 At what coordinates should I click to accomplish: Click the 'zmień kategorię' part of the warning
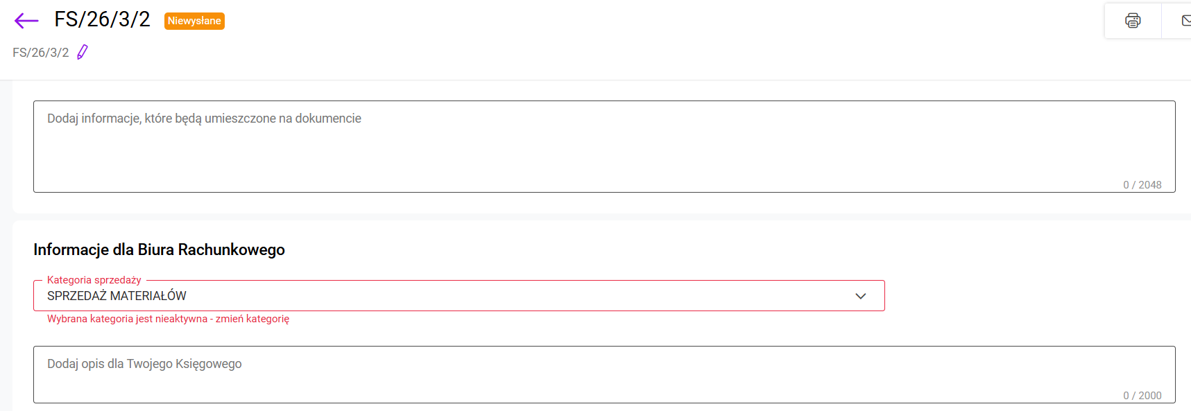click(x=252, y=319)
